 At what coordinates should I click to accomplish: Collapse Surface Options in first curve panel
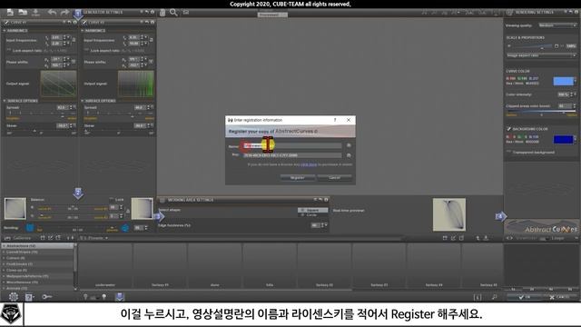coord(5,101)
